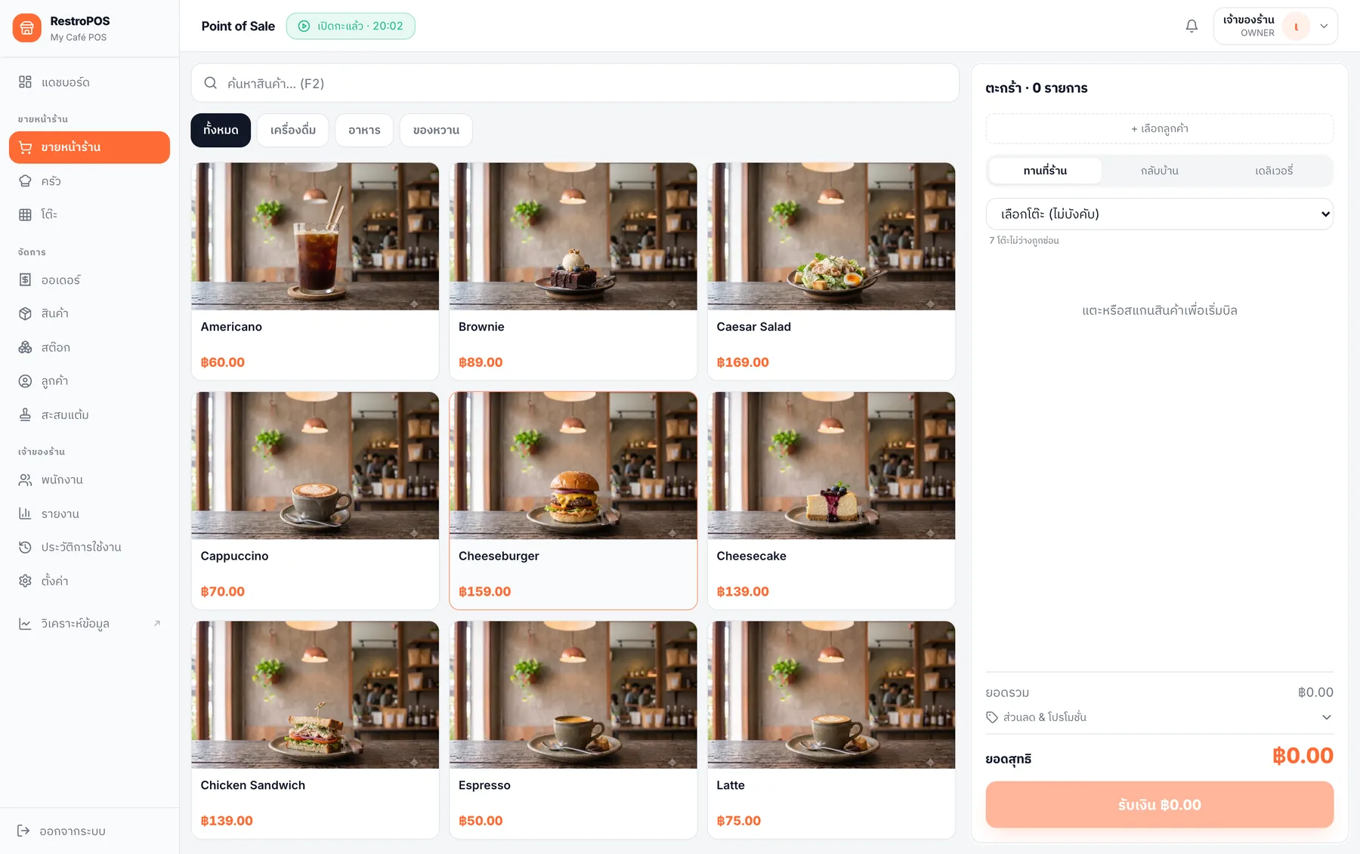The height and width of the screenshot is (854, 1360).
Task: Add Cheeseburger product to cart
Action: 573,501
